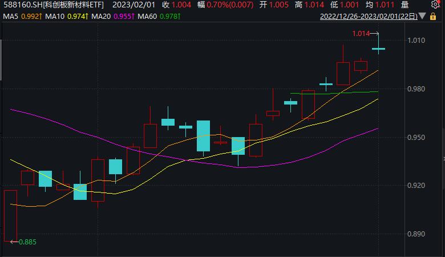Click the 588160.SH ETF title

point(54,5)
